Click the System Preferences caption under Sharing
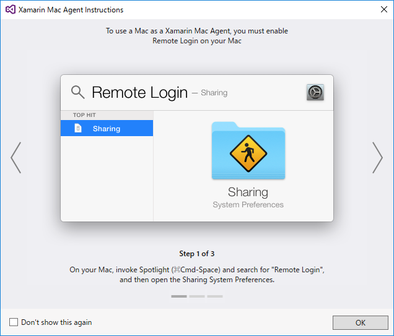 tap(248, 205)
